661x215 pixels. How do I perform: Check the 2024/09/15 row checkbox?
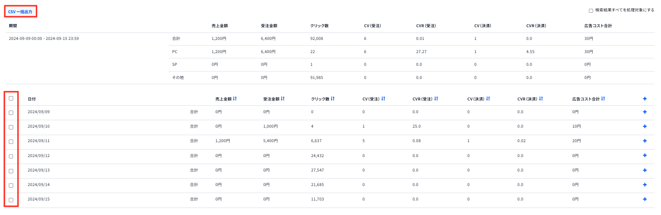point(11,200)
